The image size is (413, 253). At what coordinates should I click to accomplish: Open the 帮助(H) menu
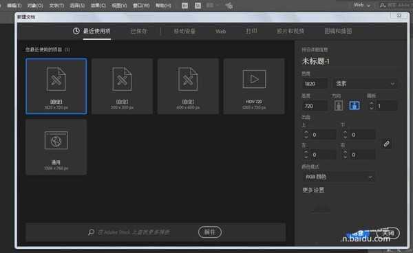tap(163, 5)
